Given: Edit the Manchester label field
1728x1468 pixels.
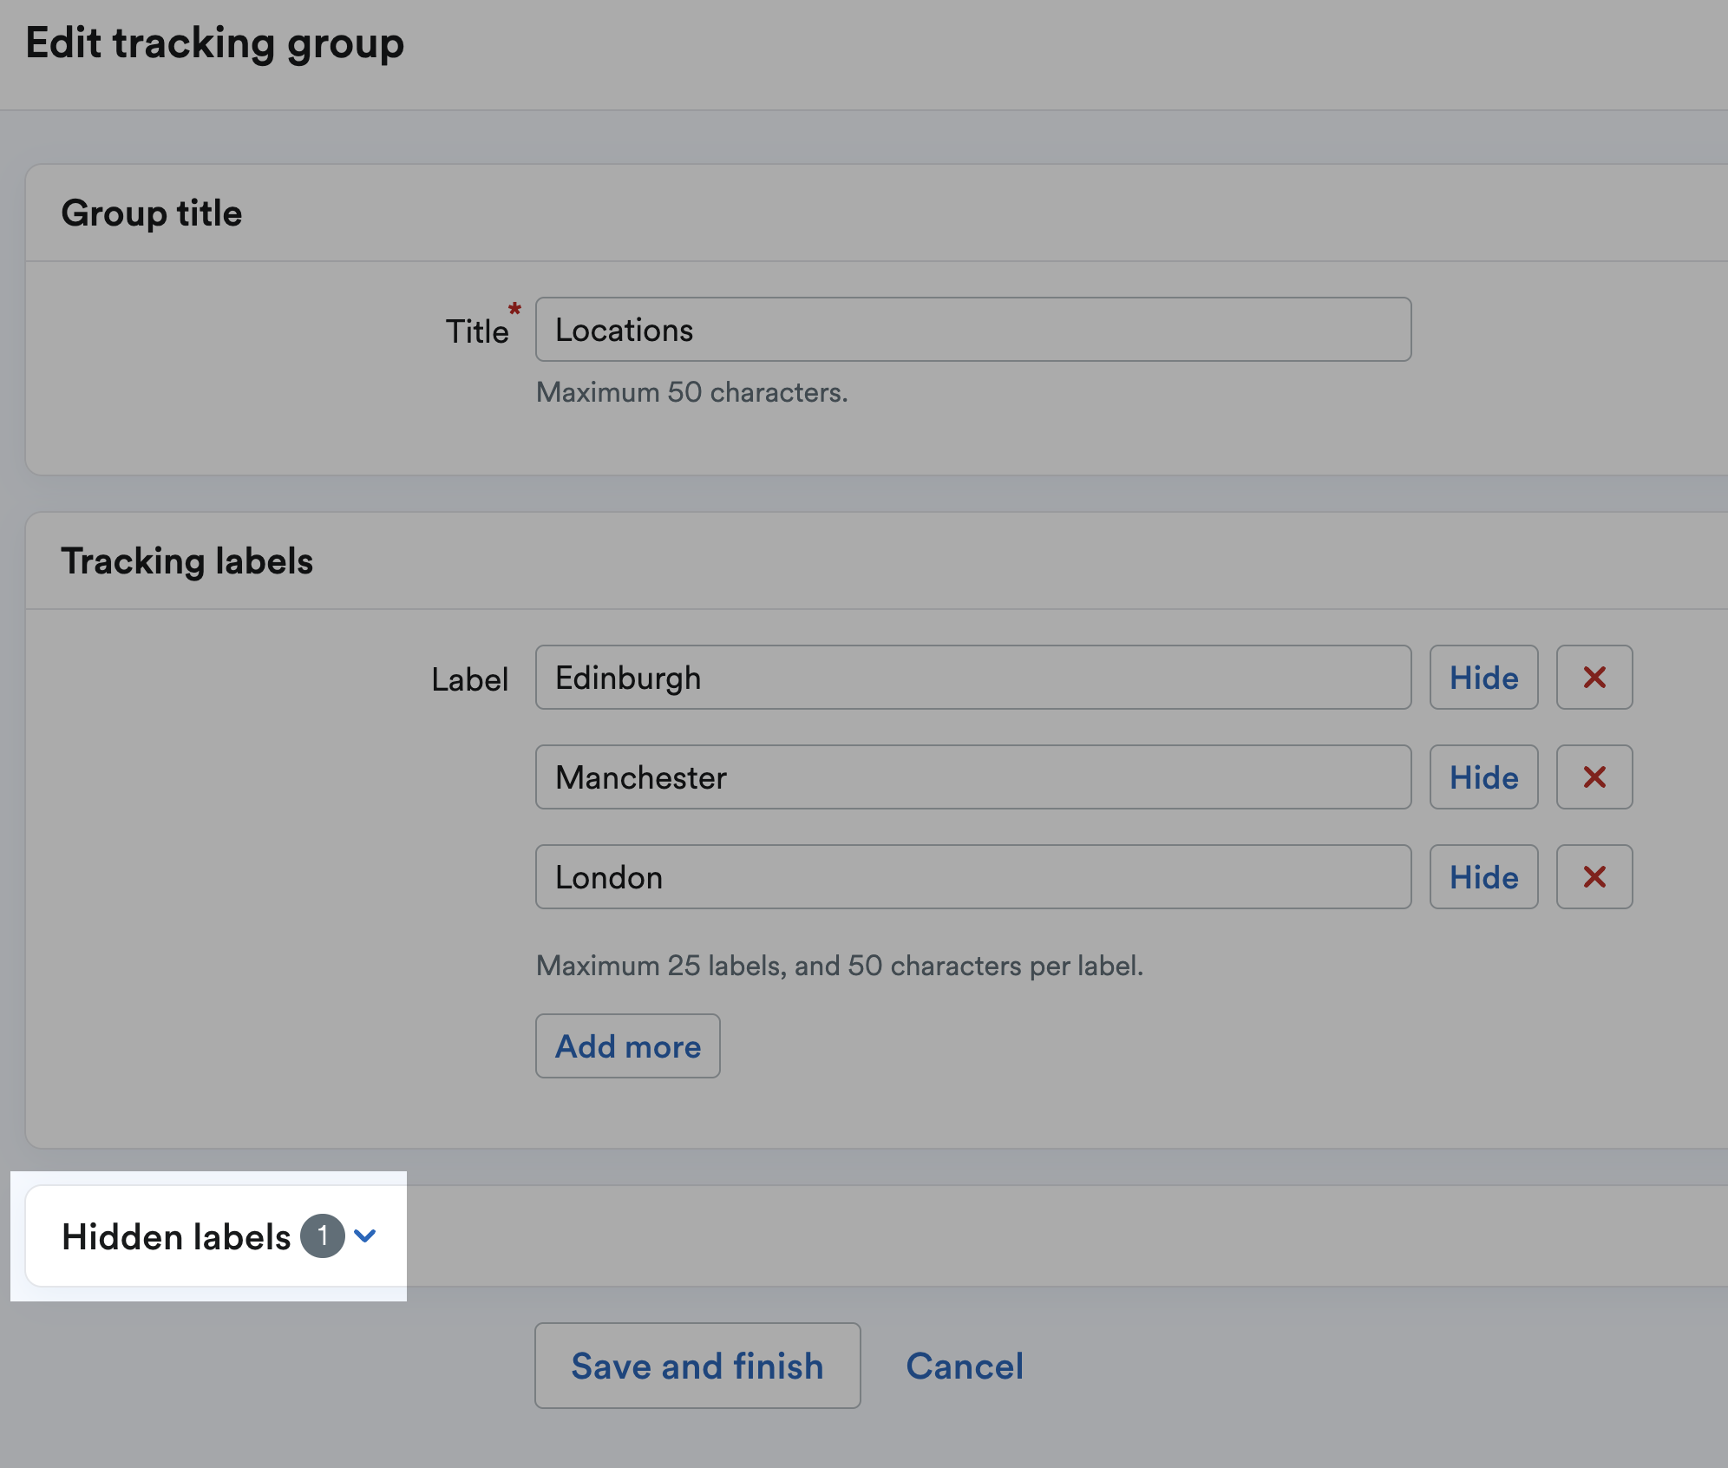Looking at the screenshot, I should pos(973,777).
